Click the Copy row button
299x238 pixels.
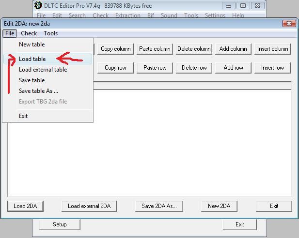115,68
